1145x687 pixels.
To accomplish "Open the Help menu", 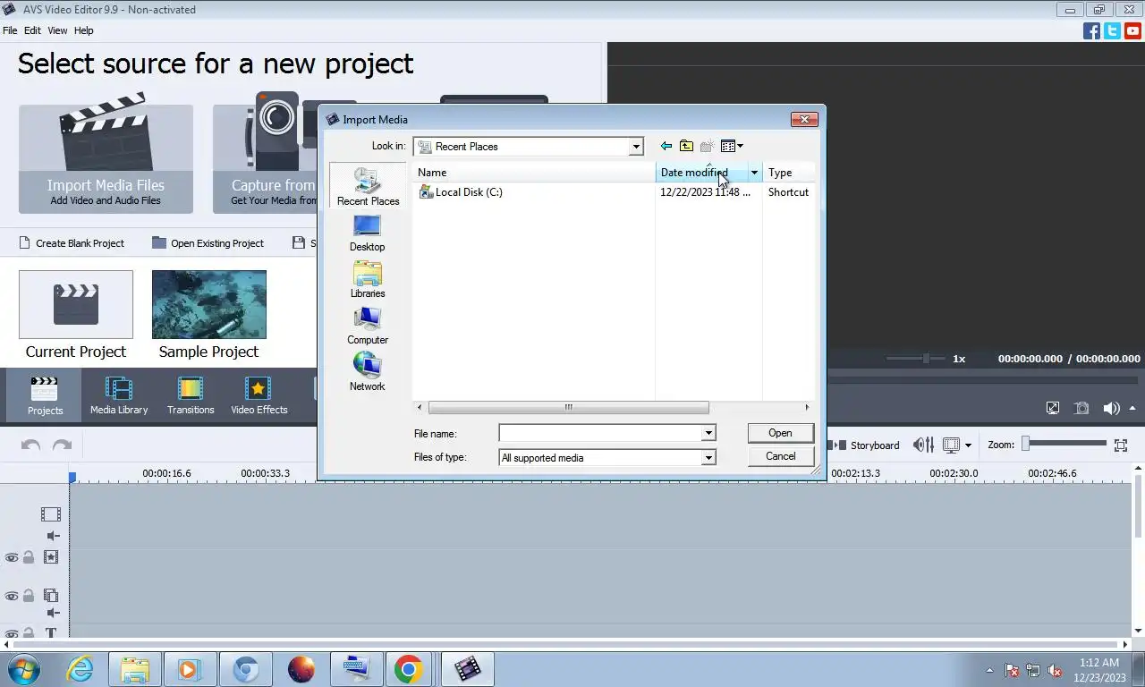I will [x=83, y=30].
